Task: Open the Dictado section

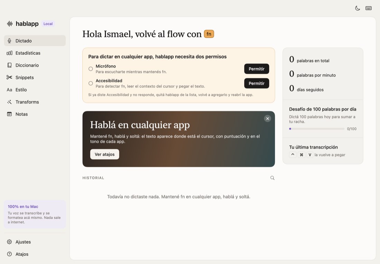Action: point(35,41)
